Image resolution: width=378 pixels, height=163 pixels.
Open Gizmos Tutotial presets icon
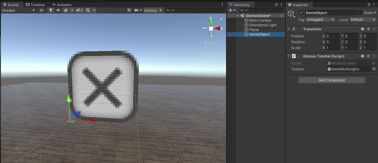(x=368, y=56)
